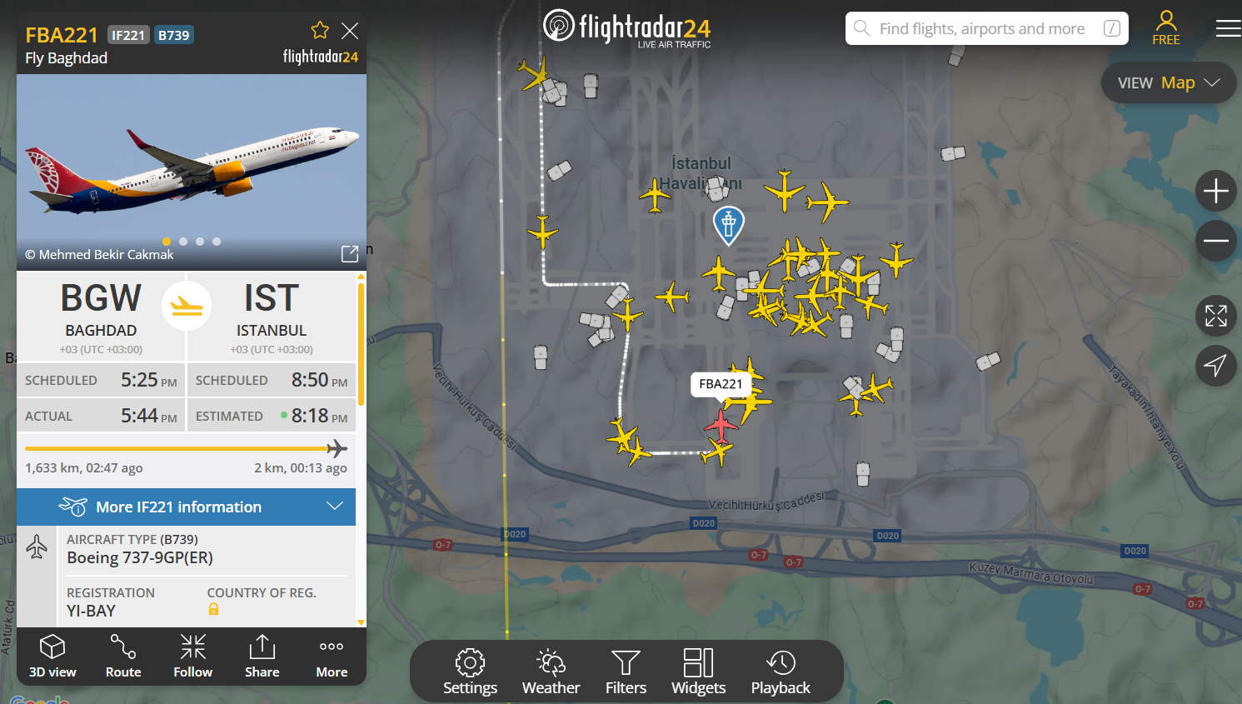Open the hamburger main menu
Viewport: 1242px width, 704px height.
(x=1228, y=29)
